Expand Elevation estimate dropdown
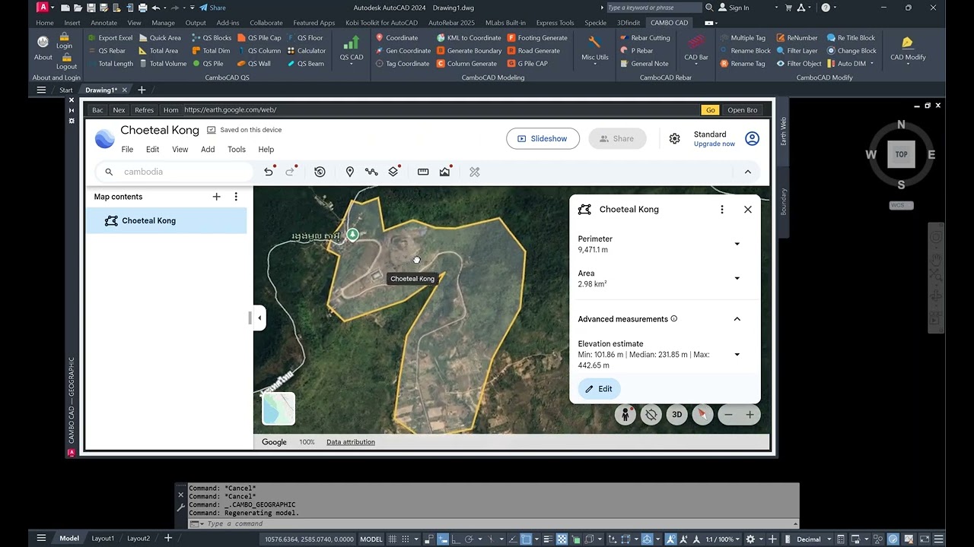The width and height of the screenshot is (974, 547). pos(737,355)
